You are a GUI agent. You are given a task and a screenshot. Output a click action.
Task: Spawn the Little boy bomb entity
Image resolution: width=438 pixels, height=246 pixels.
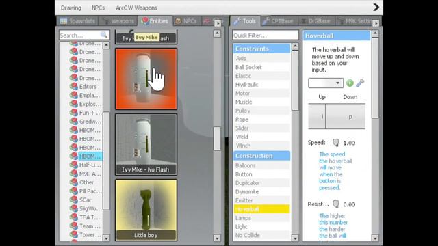click(146, 210)
